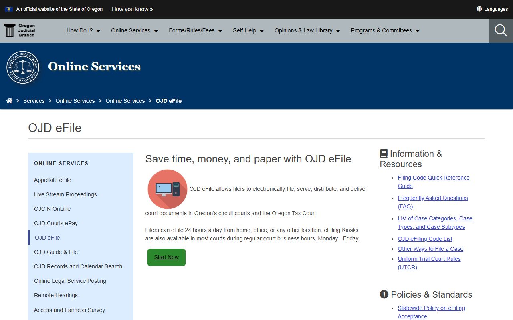Click the Languages text in the top bar

click(x=496, y=9)
